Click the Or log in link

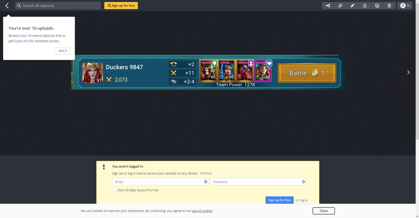302,200
